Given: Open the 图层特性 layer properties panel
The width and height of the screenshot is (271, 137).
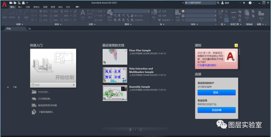Looking at the screenshot, I should (x=110, y=15).
